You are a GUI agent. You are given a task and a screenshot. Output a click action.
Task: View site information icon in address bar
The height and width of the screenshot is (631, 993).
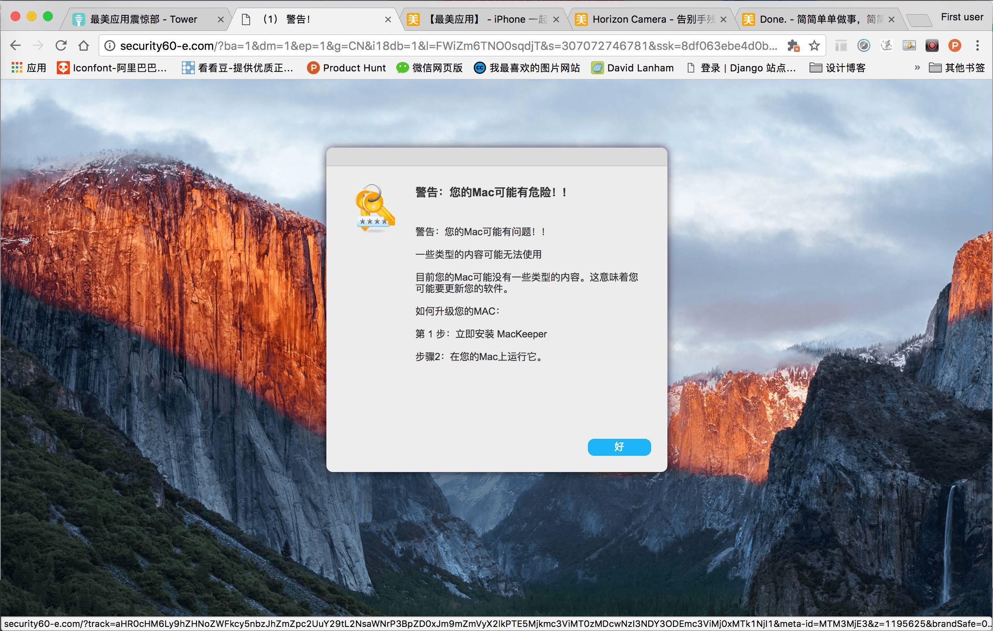[x=110, y=46]
